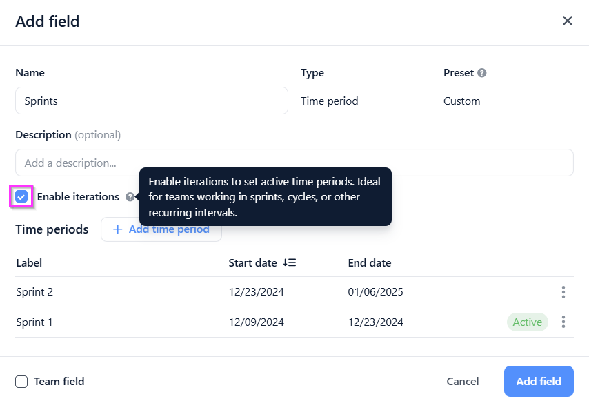589x403 pixels.
Task: Click the Preset help question mark icon
Action: pyautogui.click(x=482, y=73)
